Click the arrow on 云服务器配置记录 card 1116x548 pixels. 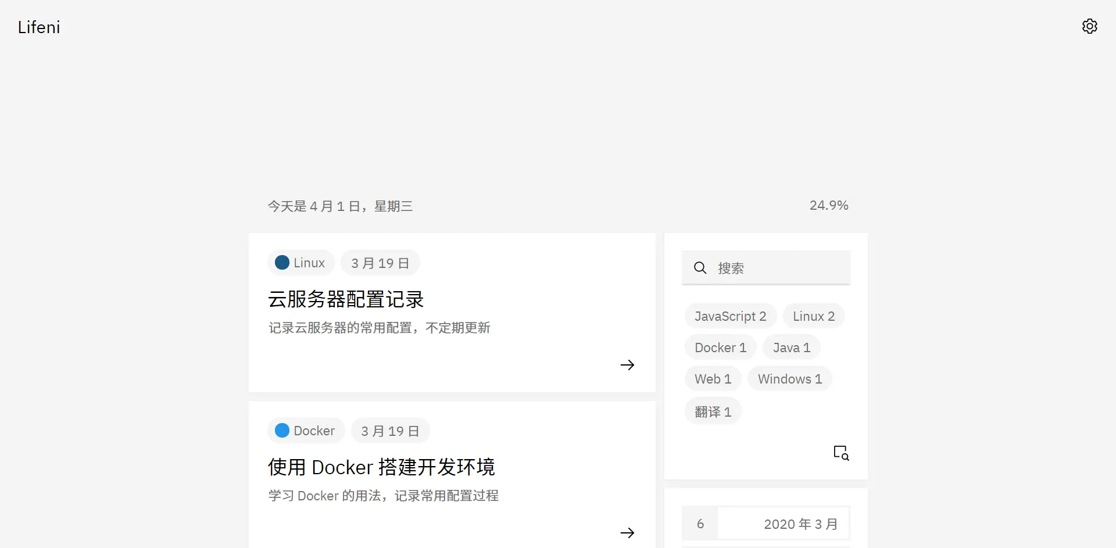coord(628,365)
